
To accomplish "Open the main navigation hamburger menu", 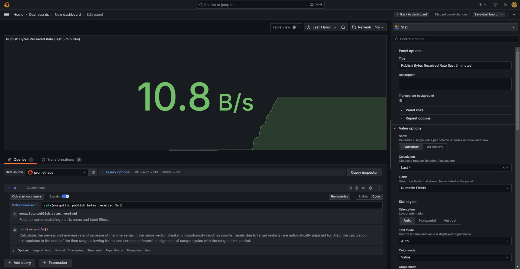I will (6, 14).
